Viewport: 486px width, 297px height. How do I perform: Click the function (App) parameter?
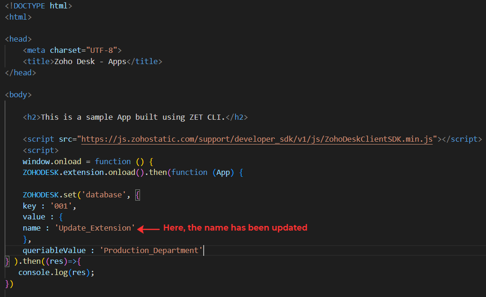[x=223, y=173]
